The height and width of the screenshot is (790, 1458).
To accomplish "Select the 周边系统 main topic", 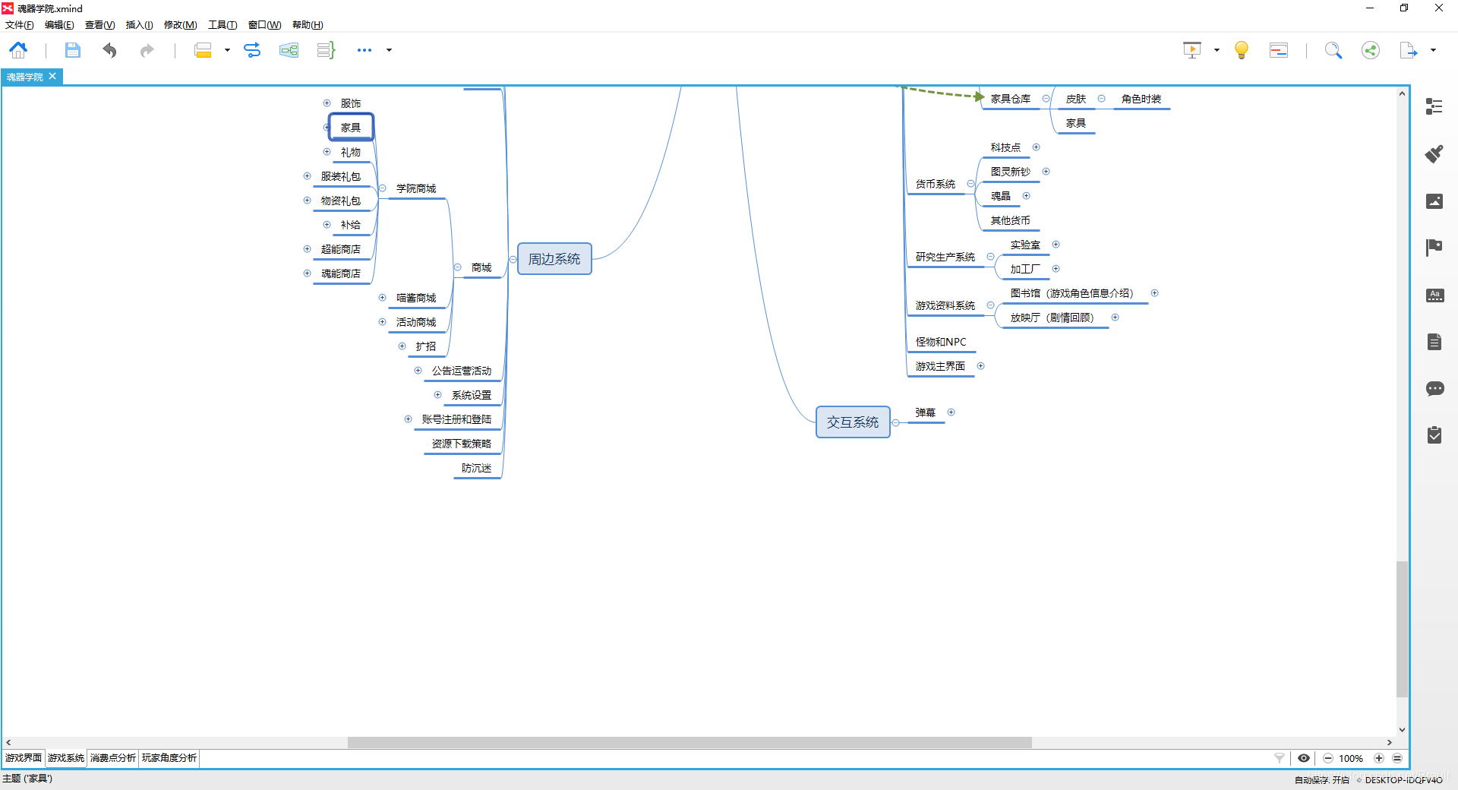I will click(554, 259).
